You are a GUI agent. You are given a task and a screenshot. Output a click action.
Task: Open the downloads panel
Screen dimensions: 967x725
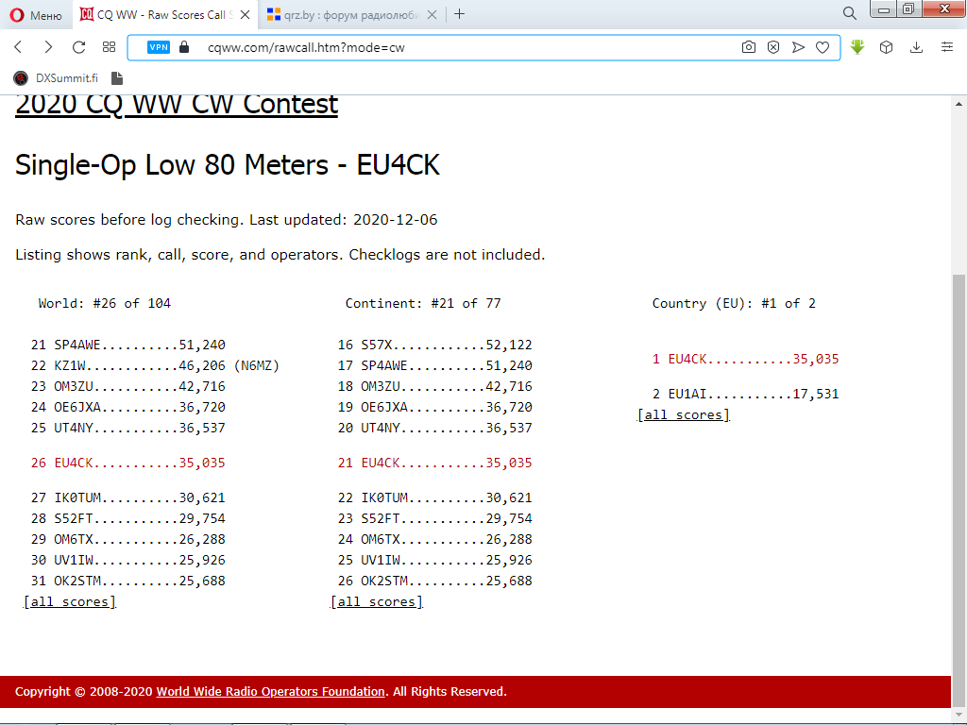point(916,47)
